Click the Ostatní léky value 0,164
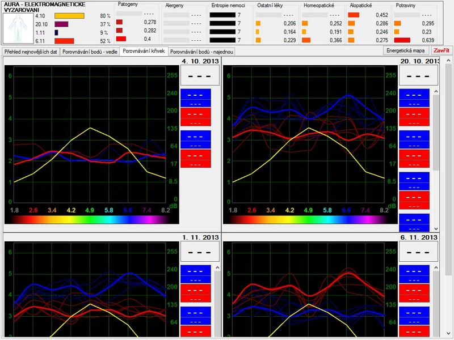This screenshot has height=340, width=454. [289, 32]
